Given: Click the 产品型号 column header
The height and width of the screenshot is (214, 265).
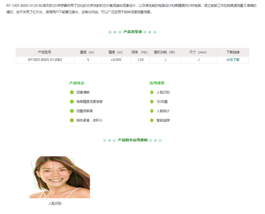Looking at the screenshot, I should [x=45, y=52].
